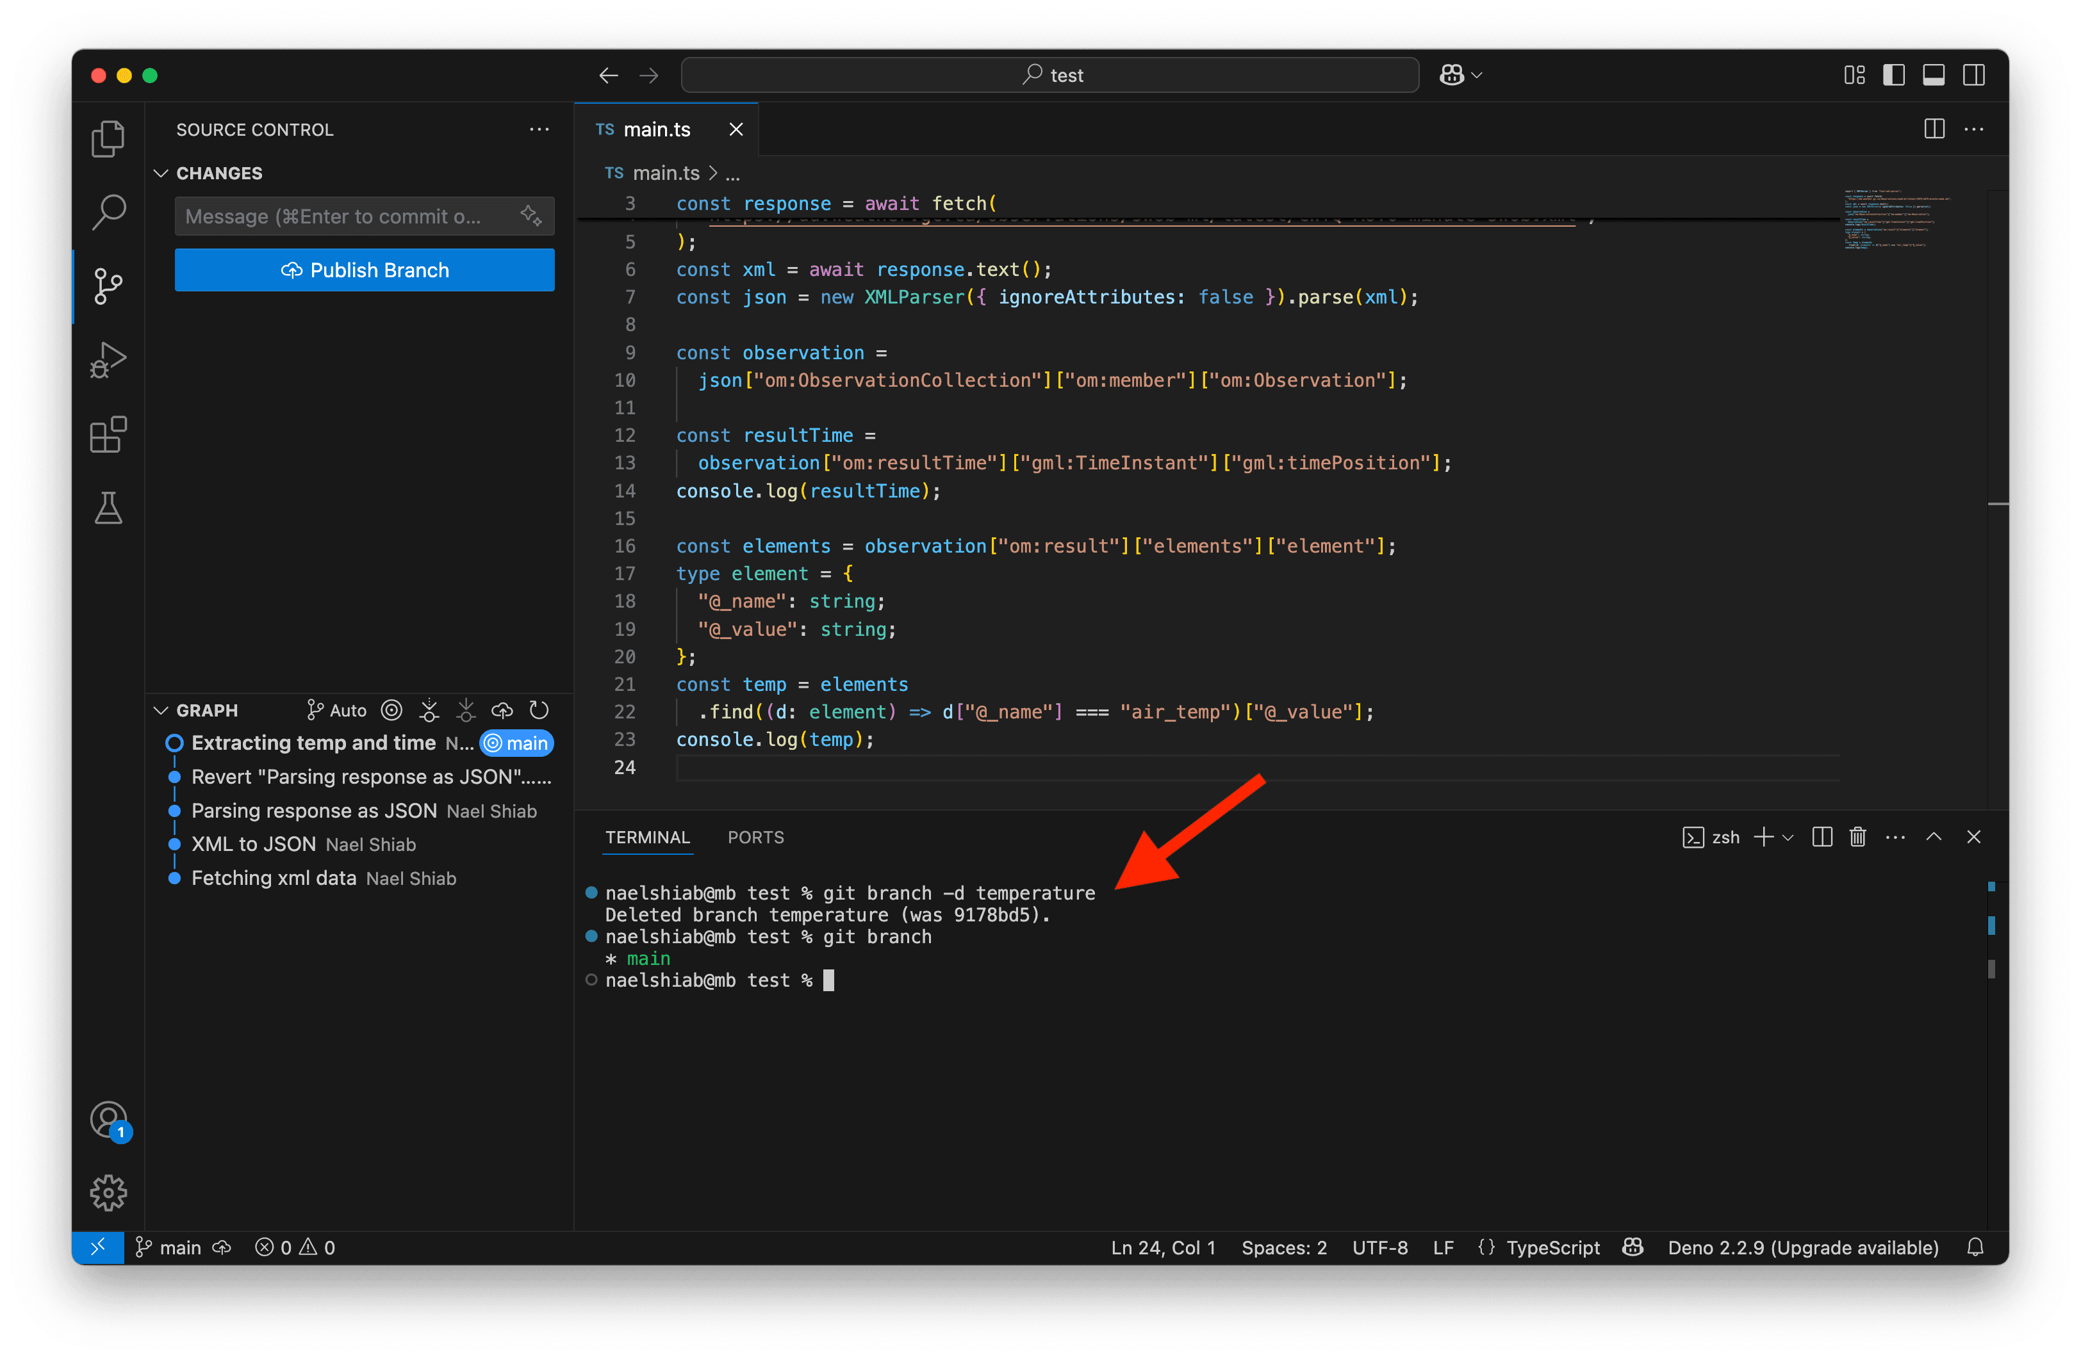Select the Source Control activity bar icon
Screen dimensions: 2081x1360
point(108,286)
